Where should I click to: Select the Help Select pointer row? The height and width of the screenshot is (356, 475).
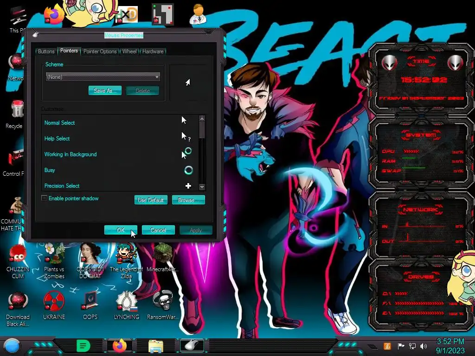(x=121, y=138)
